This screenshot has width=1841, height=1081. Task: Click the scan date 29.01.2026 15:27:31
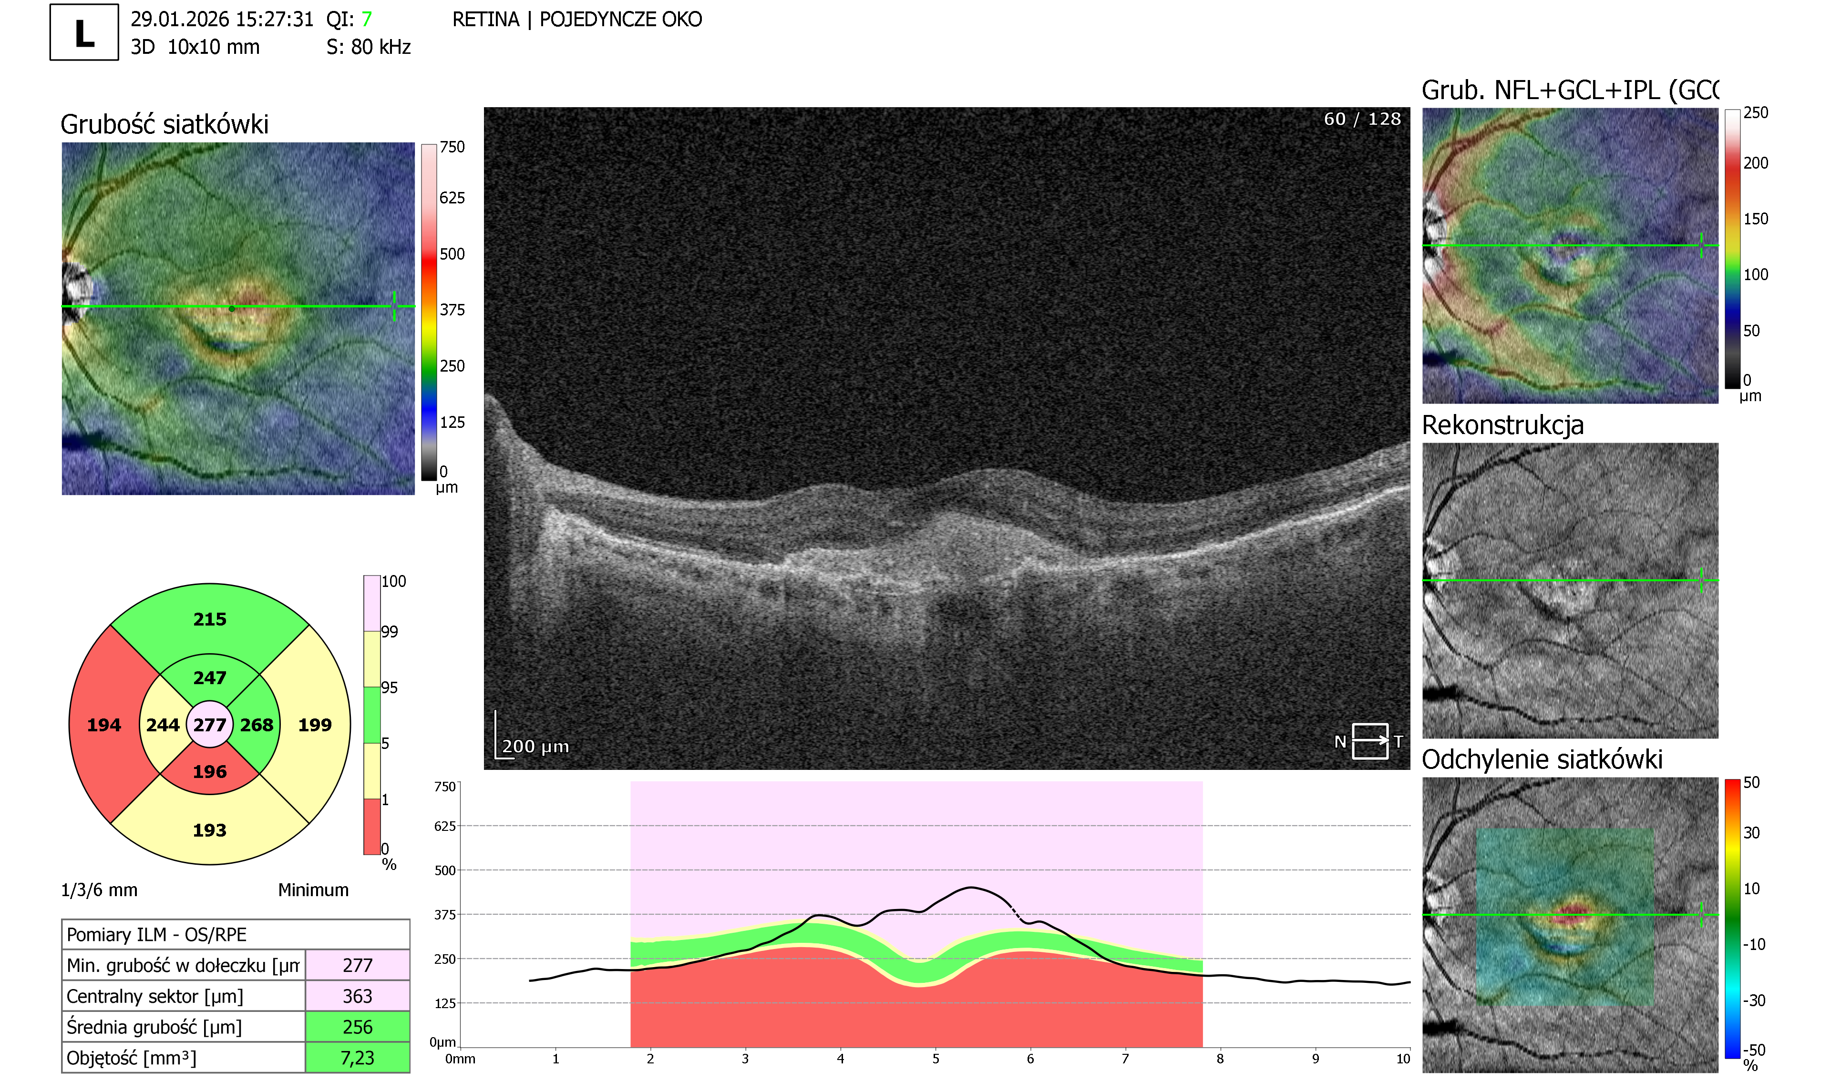pos(222,19)
